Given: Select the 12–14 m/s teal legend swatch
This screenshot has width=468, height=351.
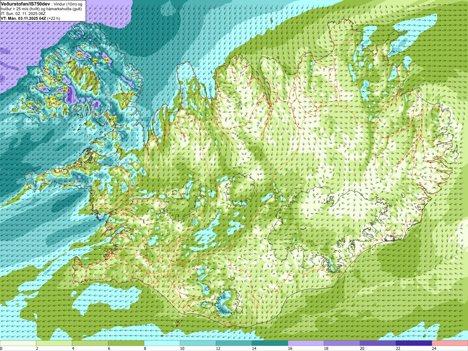Looking at the screenshot, I should (234, 343).
